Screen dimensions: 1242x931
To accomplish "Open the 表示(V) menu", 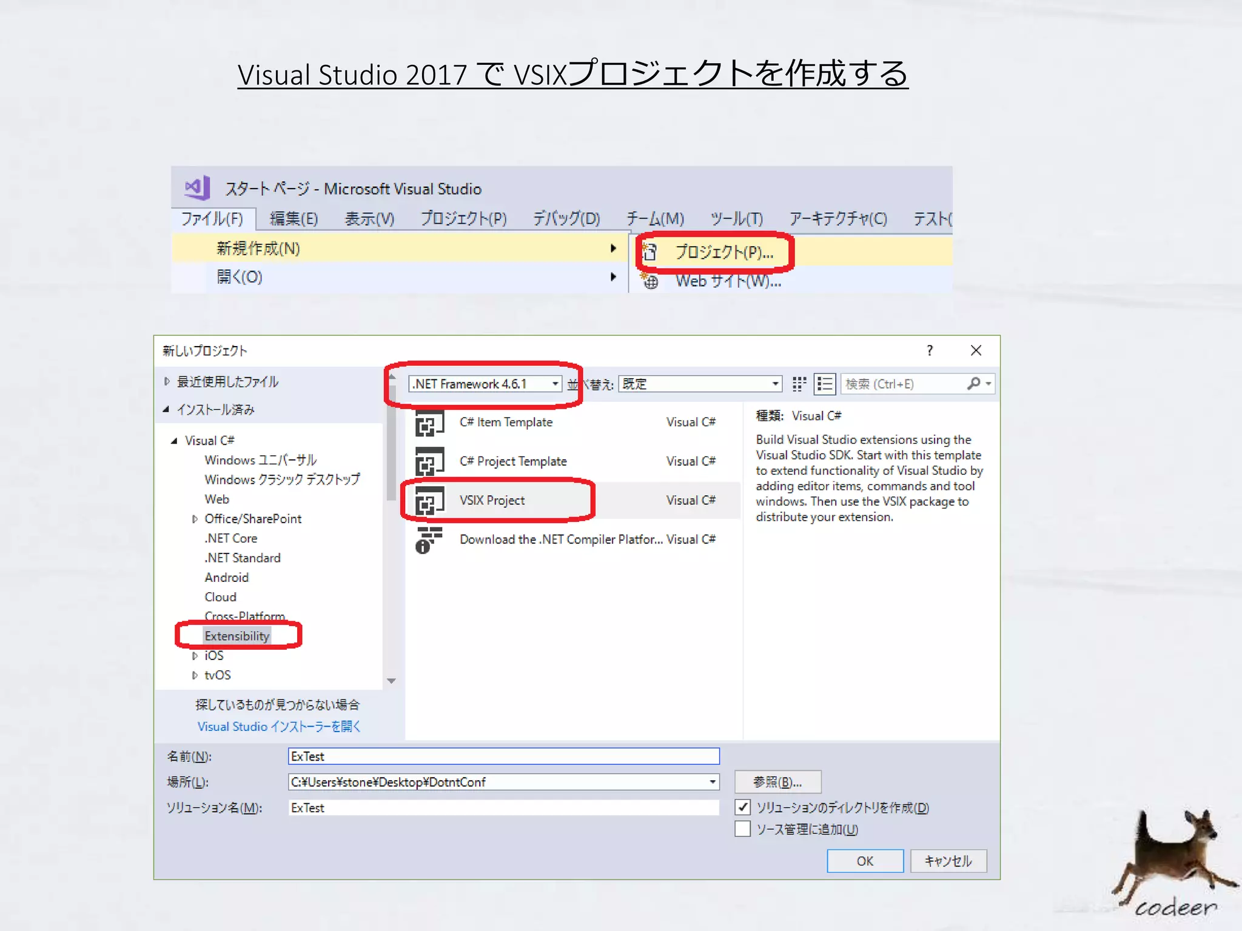I will click(x=369, y=219).
